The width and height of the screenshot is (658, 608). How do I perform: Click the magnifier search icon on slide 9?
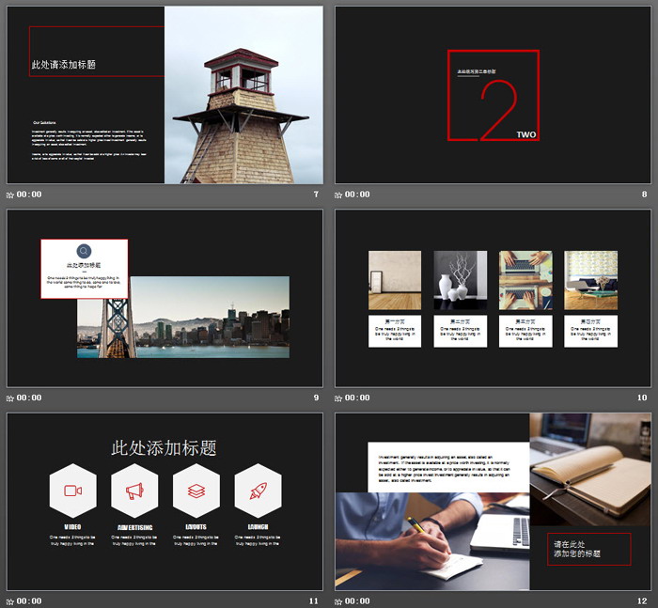tap(84, 251)
